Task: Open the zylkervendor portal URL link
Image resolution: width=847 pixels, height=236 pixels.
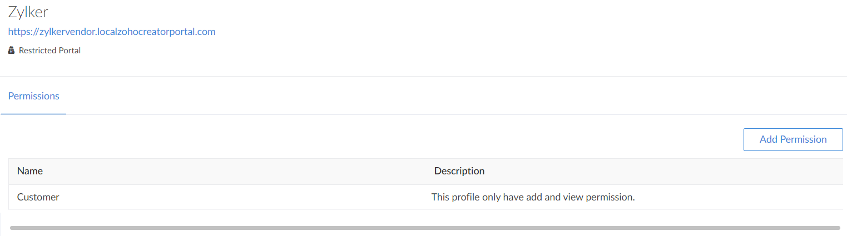Action: (x=112, y=32)
